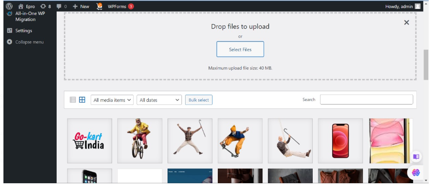
Task: Click the Bulk select button
Action: (198, 100)
